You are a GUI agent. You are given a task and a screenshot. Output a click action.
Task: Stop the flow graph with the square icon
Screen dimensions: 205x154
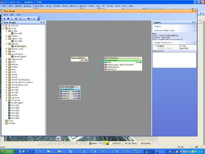click(x=8, y=18)
